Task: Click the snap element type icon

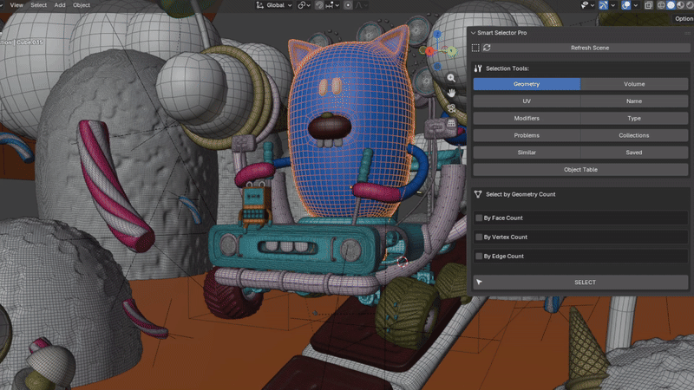Action: click(x=330, y=5)
